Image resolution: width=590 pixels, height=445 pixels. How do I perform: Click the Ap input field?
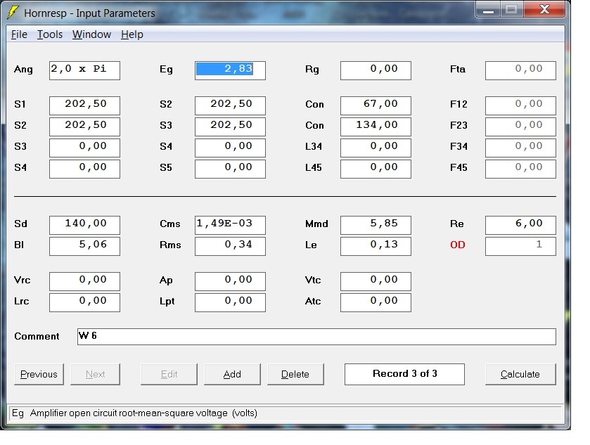pos(230,281)
